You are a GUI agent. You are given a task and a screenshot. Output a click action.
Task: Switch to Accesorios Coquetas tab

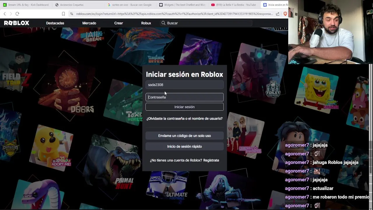(72, 5)
